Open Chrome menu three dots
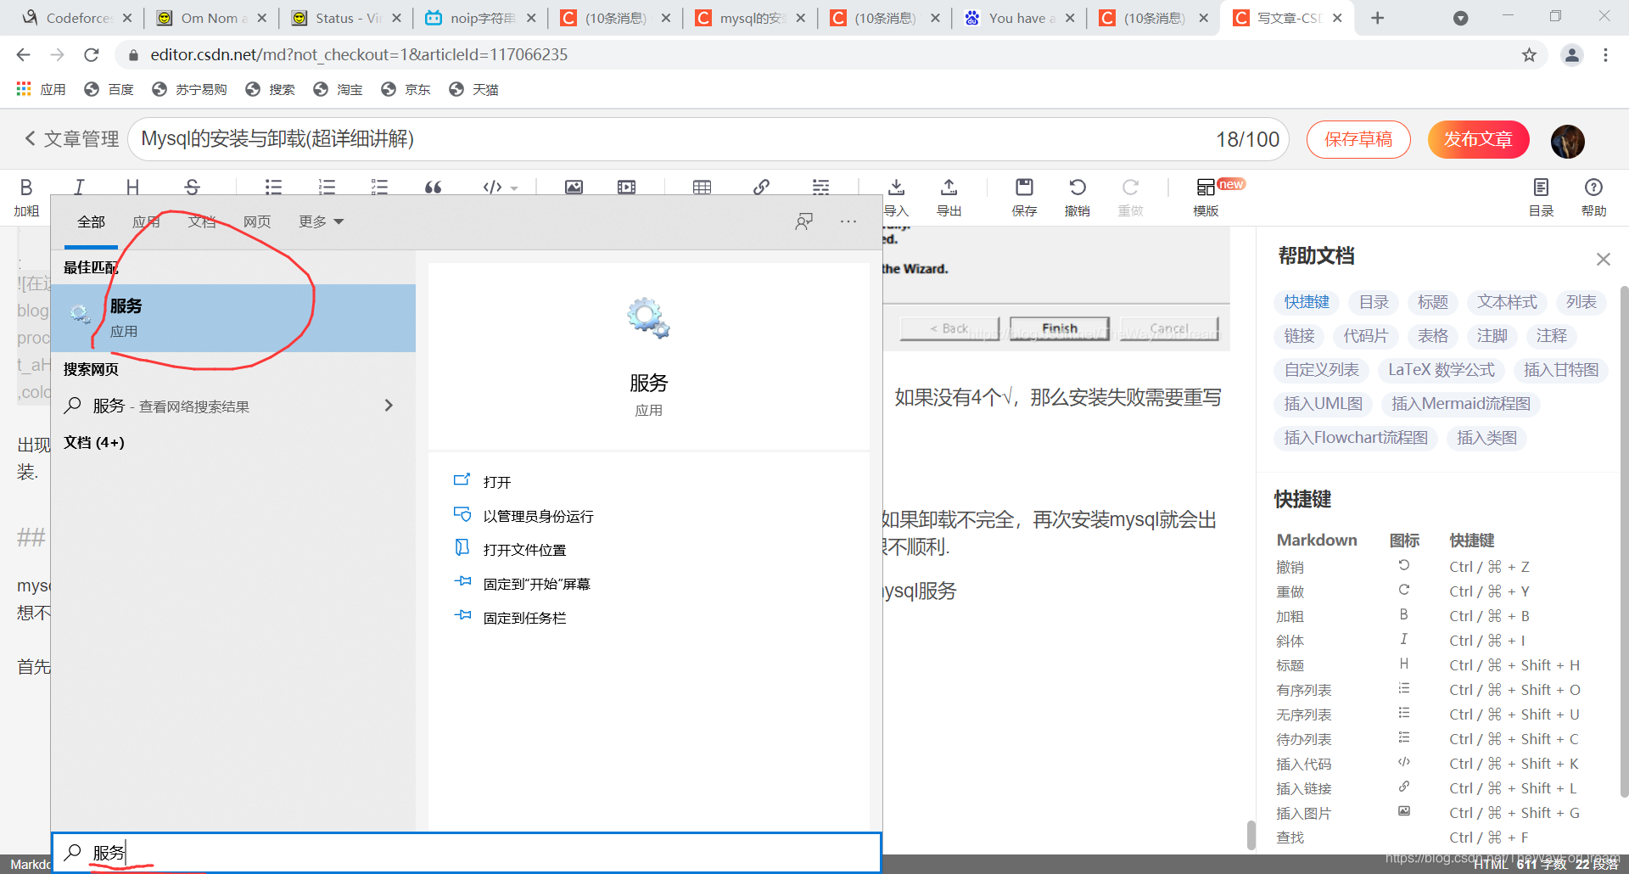Viewport: 1629px width, 874px height. click(x=1605, y=55)
